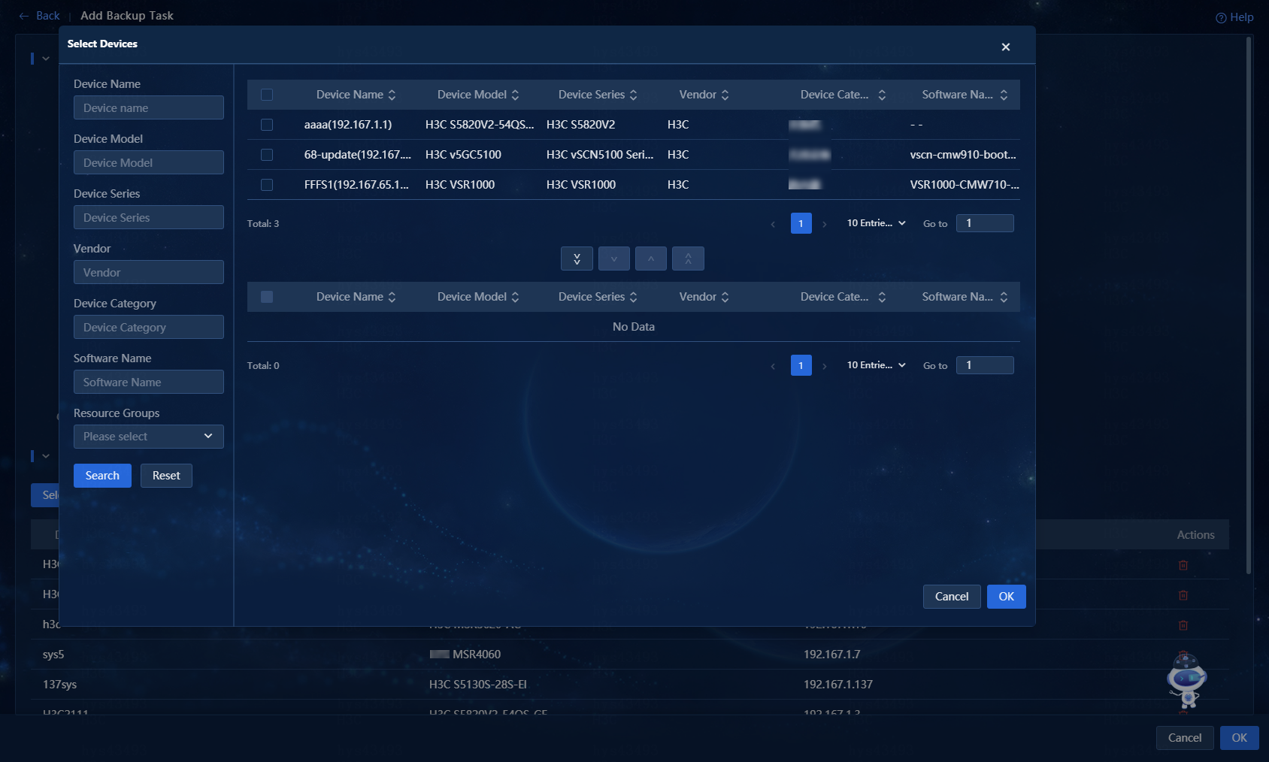
Task: Click the Device Name search field
Action: coord(149,107)
